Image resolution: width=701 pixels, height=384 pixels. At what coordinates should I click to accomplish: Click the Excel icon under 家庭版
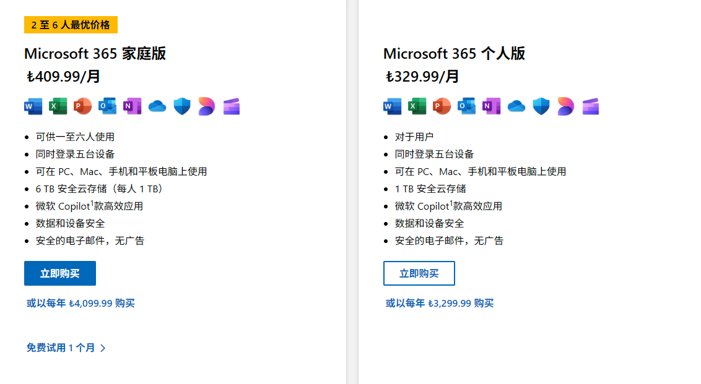coord(58,106)
